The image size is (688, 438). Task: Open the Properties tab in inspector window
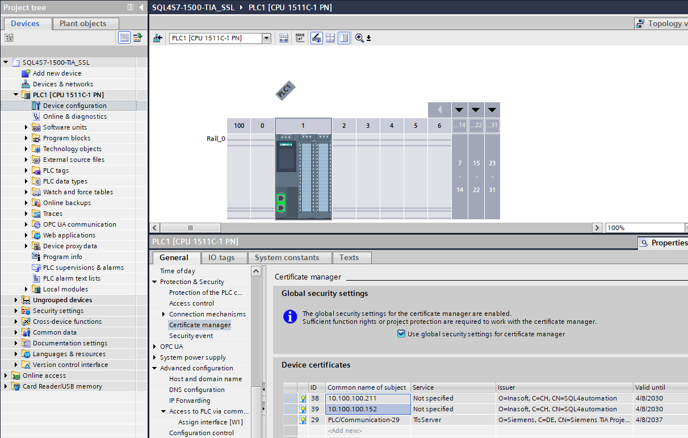(663, 243)
